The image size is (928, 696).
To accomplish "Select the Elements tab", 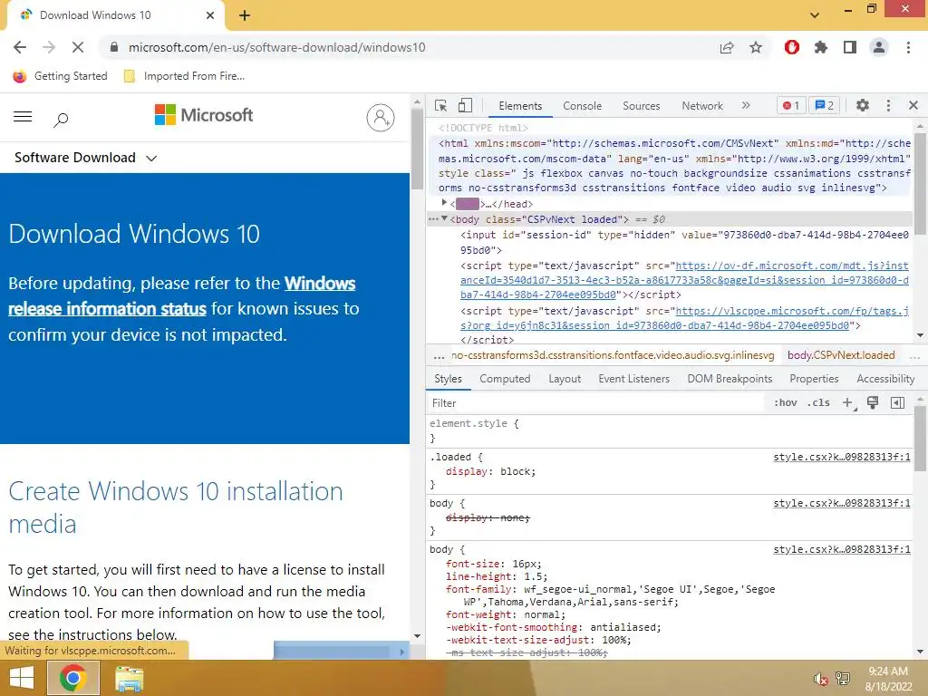I will (x=520, y=106).
